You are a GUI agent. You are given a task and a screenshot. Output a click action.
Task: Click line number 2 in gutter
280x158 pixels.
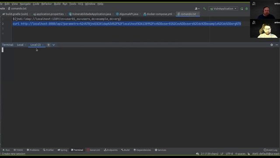(x=3, y=24)
